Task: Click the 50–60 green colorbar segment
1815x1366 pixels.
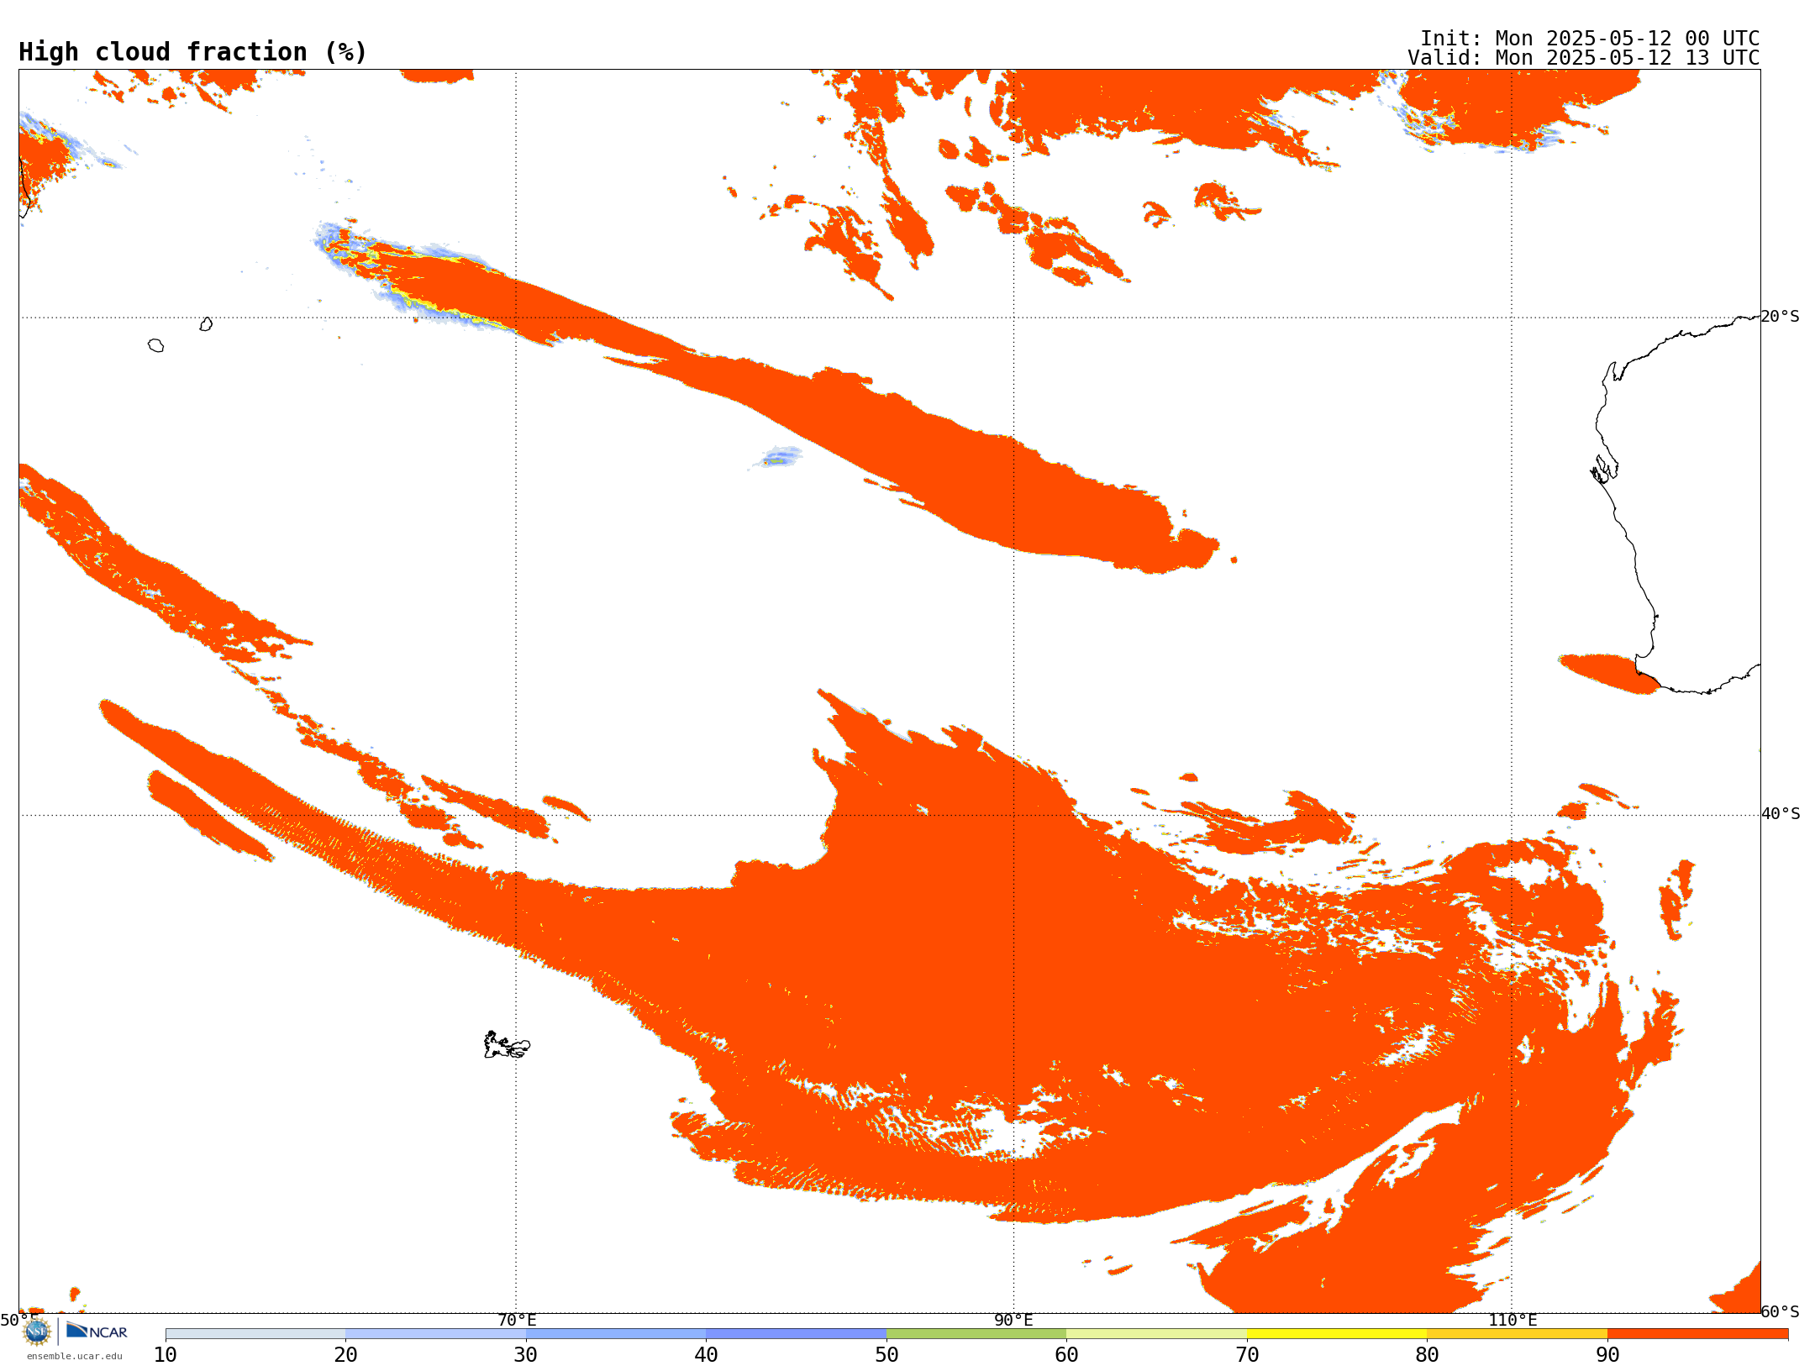Action: click(976, 1334)
